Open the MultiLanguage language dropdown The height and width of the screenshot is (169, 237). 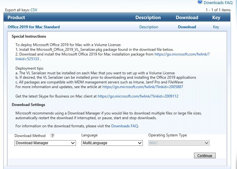click(x=112, y=143)
